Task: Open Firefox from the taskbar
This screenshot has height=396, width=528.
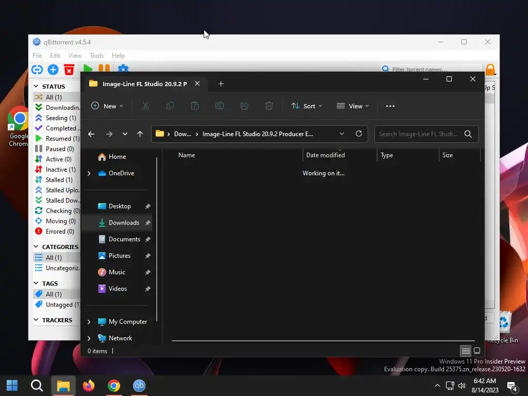Action: (89, 385)
